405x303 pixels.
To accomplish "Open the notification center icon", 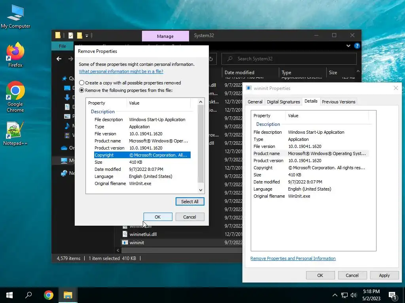I will tap(392, 295).
